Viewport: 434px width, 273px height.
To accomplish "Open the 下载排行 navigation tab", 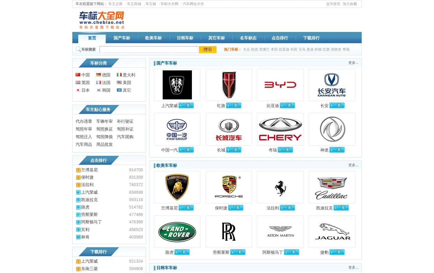I will pyautogui.click(x=311, y=38).
